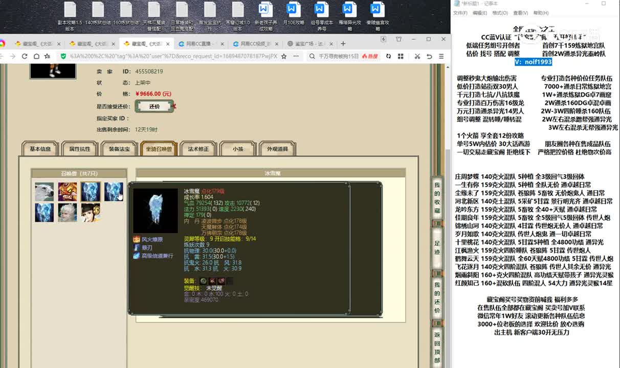Click the search magnifier icon
The height and width of the screenshot is (368, 620).
pos(312,56)
